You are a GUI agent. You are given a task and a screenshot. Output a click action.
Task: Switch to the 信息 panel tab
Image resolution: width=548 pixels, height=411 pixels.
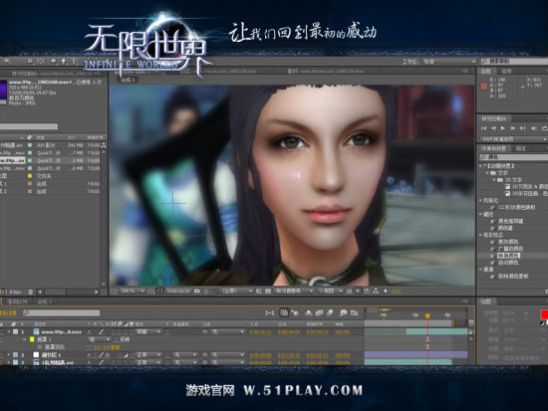coord(486,71)
